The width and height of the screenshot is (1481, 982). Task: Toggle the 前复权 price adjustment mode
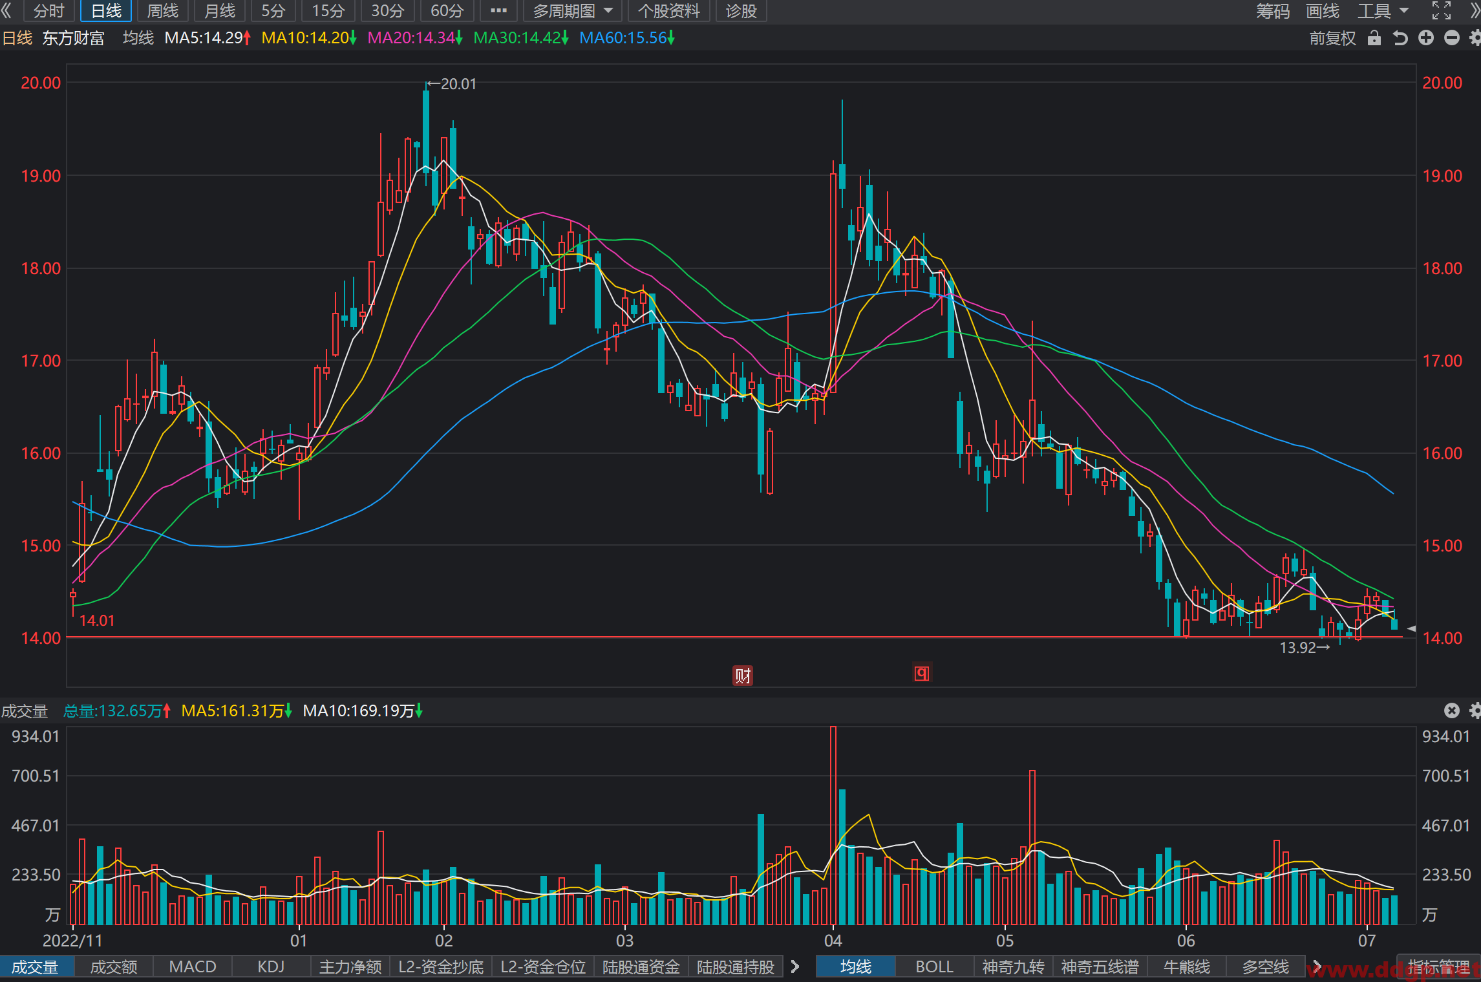tap(1332, 38)
